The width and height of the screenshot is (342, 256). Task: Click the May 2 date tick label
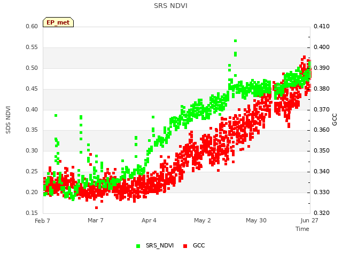point(203,220)
